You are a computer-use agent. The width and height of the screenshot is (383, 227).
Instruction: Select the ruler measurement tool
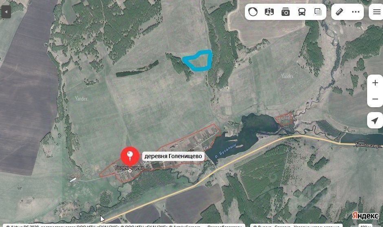339,11
